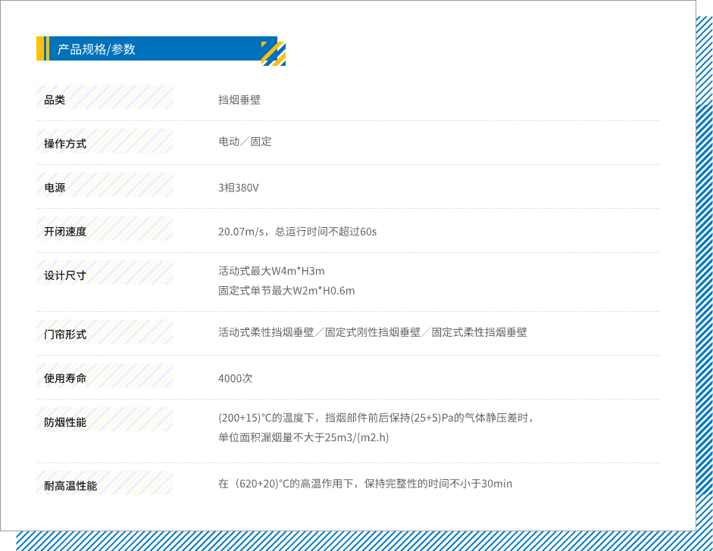Click the 耐高温性能 label
Viewport: 713px width, 551px height.
coord(70,486)
